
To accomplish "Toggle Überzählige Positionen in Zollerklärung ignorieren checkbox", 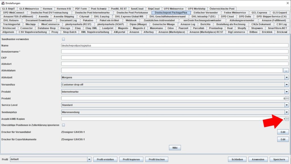I will 63,125.
